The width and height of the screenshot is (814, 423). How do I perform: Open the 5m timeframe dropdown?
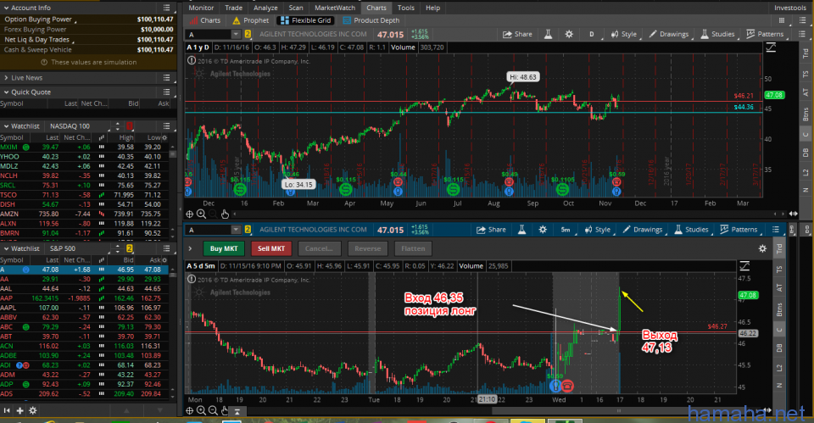[566, 230]
